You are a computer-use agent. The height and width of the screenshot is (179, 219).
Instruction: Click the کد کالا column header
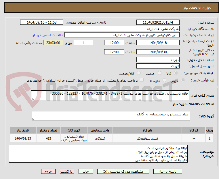pyautogui.click(x=194, y=130)
